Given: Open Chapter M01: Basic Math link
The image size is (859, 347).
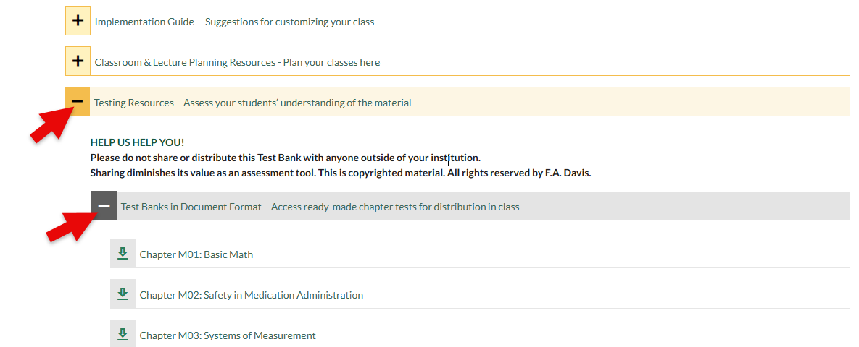Looking at the screenshot, I should click(x=196, y=254).
